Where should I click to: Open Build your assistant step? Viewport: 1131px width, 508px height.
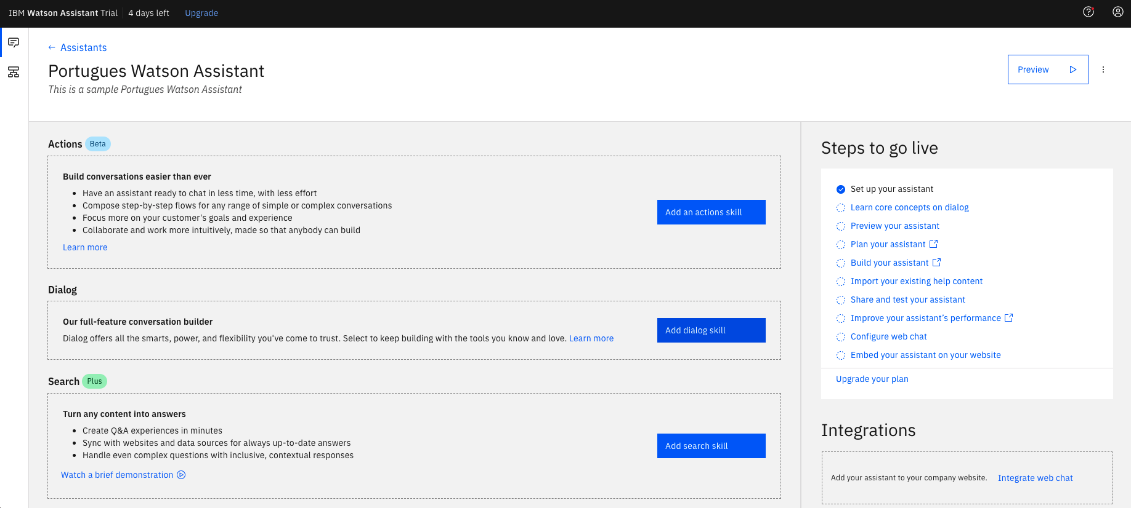click(890, 263)
